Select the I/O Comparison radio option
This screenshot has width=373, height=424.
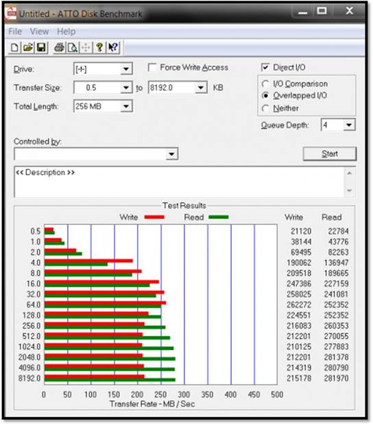(x=265, y=84)
